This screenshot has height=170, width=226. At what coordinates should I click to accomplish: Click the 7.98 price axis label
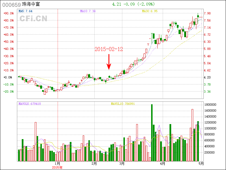[x=207, y=13]
